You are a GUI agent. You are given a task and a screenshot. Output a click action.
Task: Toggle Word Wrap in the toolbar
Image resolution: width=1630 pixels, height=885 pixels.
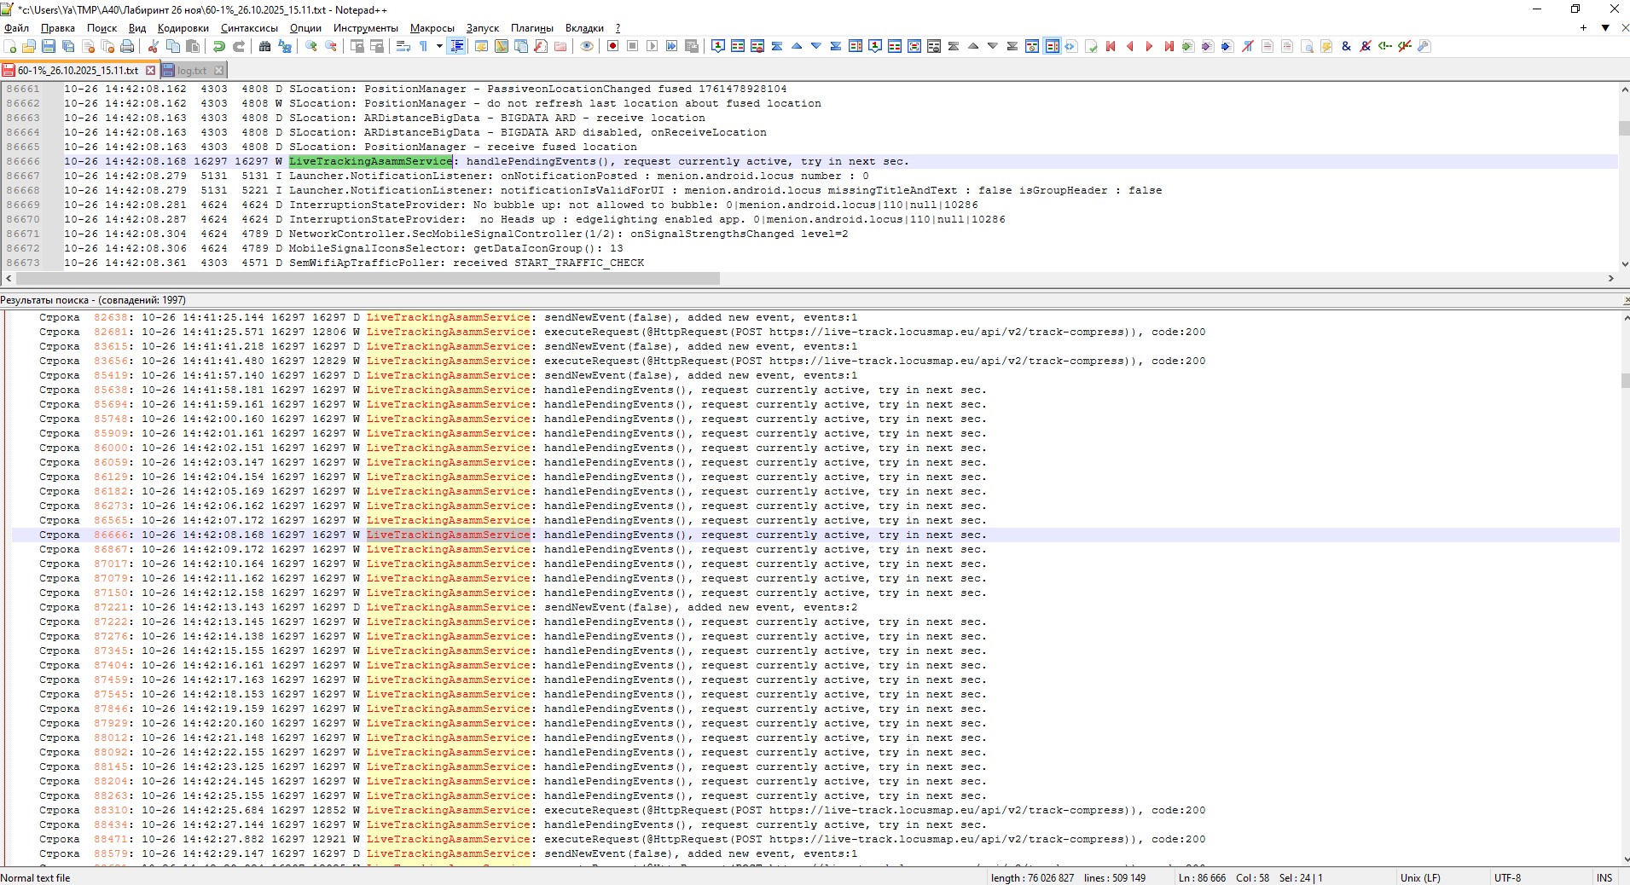pos(403,46)
